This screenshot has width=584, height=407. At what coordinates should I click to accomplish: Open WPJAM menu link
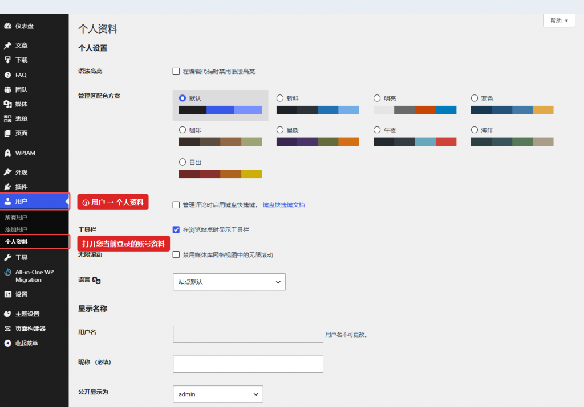[x=25, y=153]
